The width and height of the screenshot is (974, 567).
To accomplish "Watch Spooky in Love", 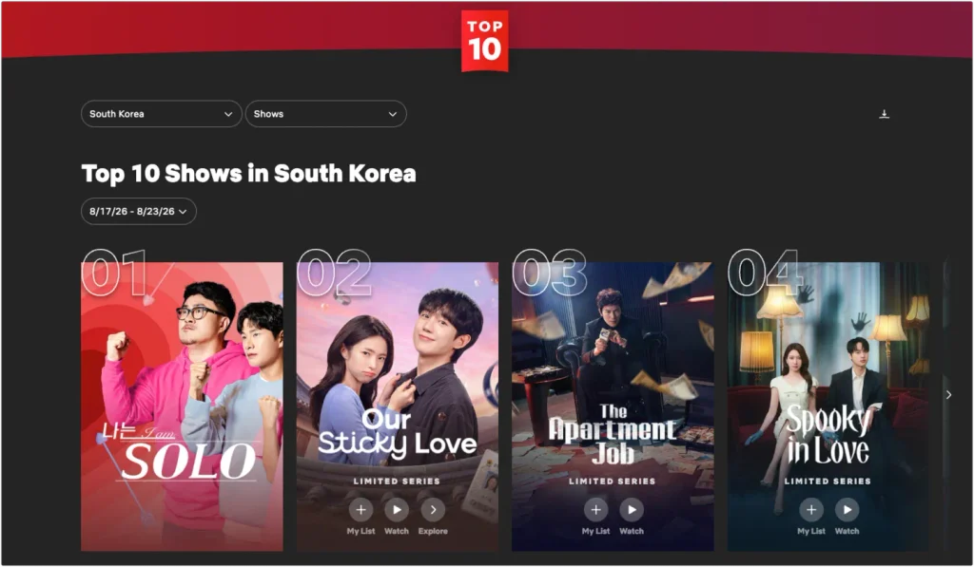I will (x=847, y=510).
